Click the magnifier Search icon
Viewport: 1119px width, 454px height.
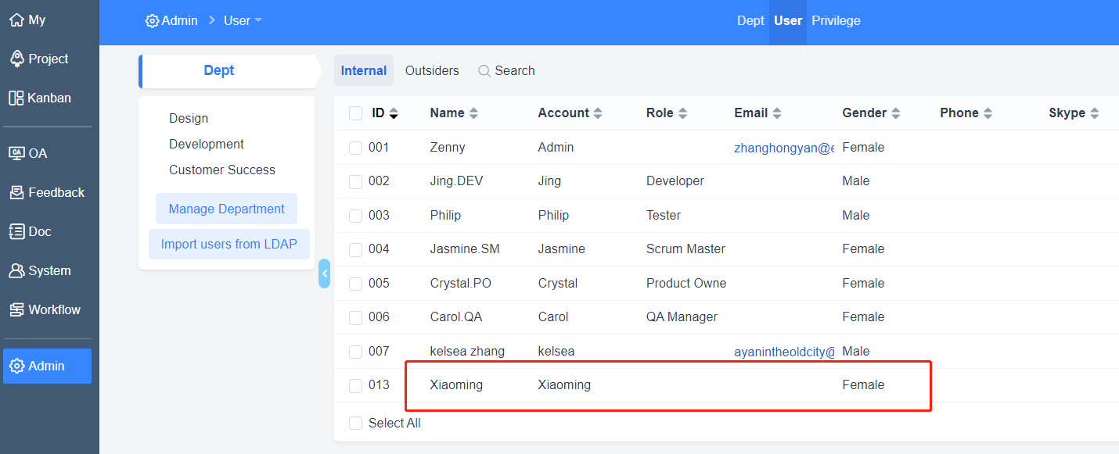pos(484,71)
